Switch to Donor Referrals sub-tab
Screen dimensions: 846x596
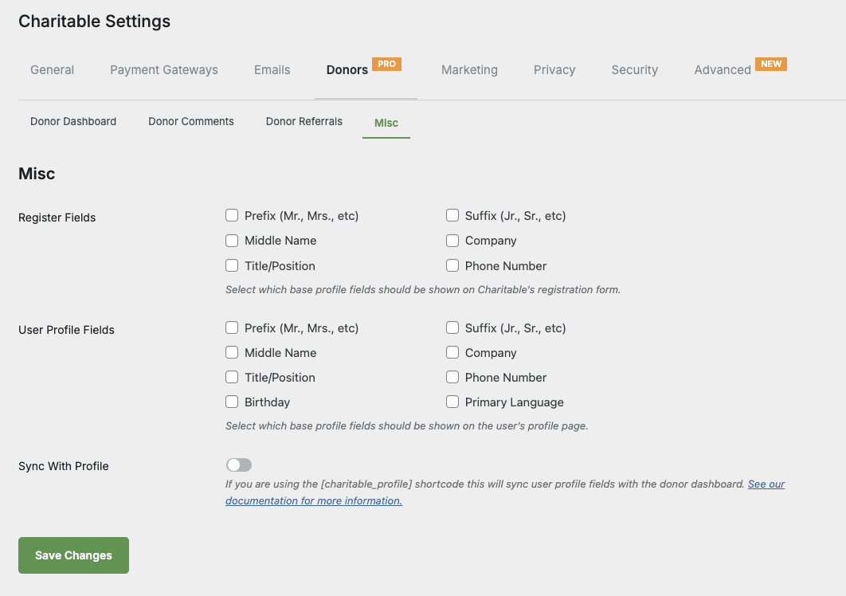click(304, 122)
